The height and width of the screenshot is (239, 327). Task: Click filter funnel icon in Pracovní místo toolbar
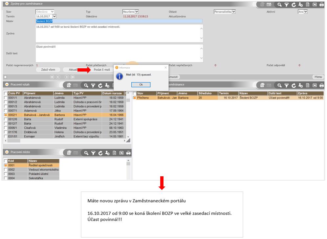tap(93, 153)
